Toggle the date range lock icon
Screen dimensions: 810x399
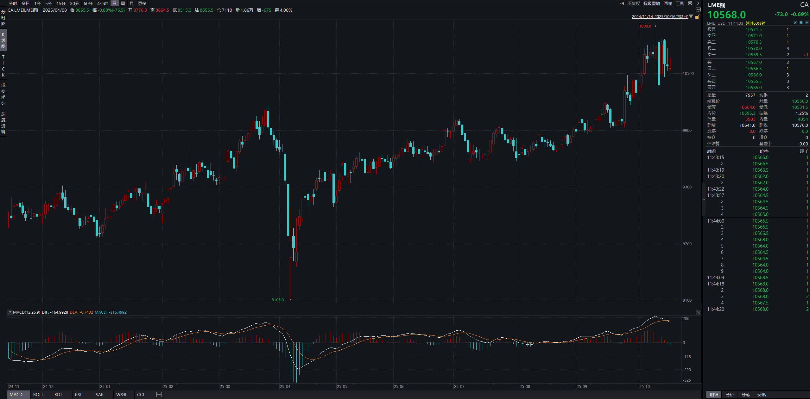(x=697, y=17)
